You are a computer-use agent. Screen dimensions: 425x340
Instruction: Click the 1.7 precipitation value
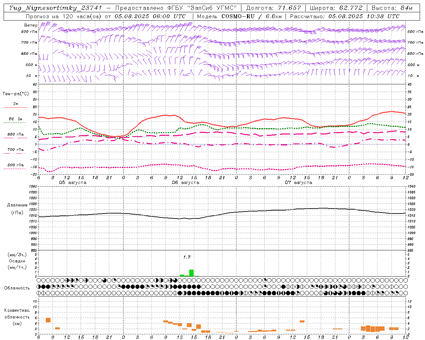click(x=187, y=257)
